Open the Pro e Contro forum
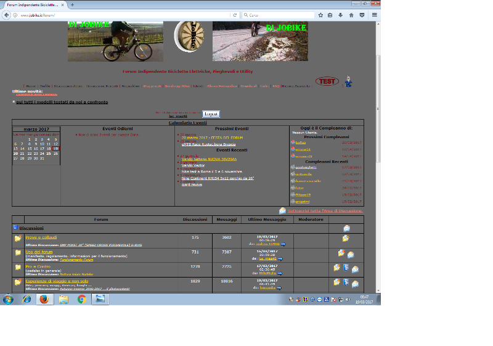The height and width of the screenshot is (346, 493). pyautogui.click(x=38, y=266)
